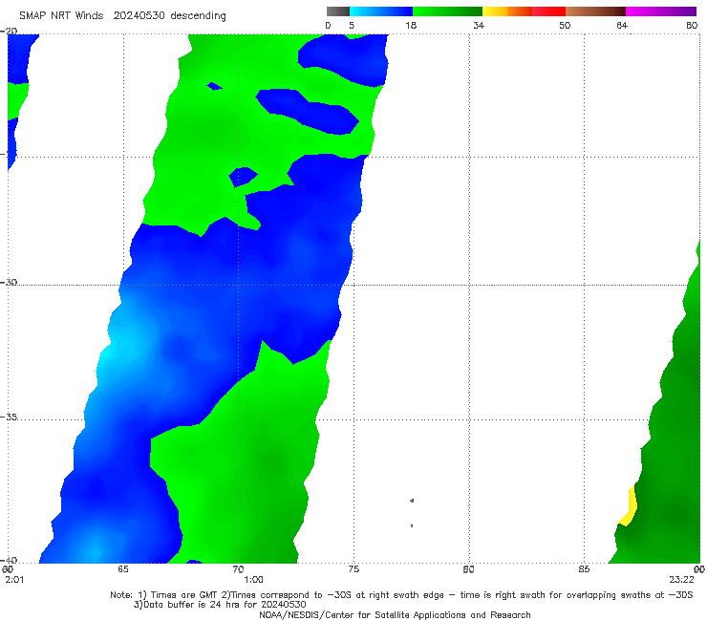Click the swath time "1:00"
The image size is (707, 621).
[x=253, y=580]
